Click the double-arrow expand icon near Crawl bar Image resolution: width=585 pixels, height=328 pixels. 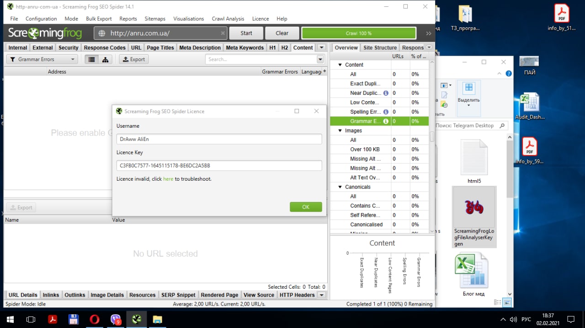tap(429, 33)
